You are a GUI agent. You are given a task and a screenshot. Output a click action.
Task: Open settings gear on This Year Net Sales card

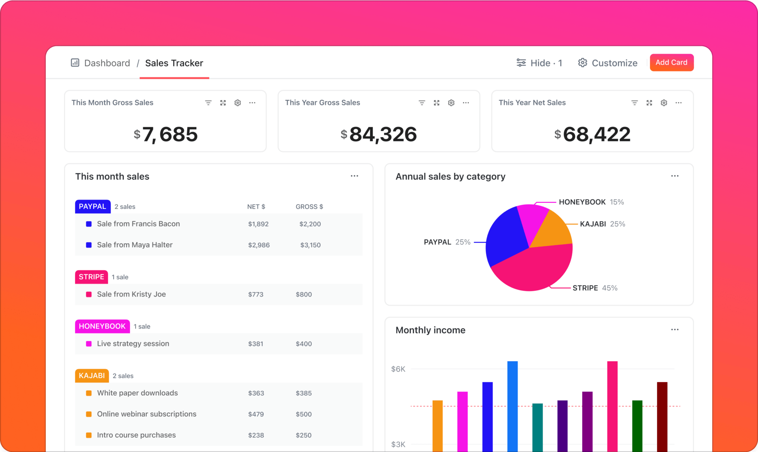[x=664, y=103]
